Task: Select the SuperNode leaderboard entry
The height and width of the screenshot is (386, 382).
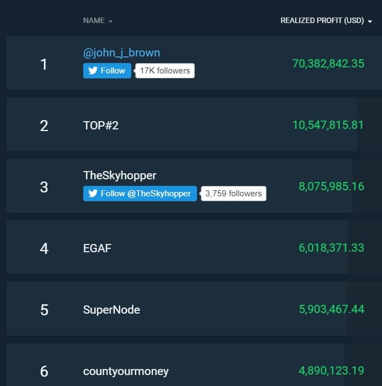Action: click(177, 309)
